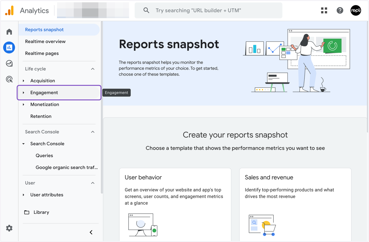
Task: Click the search field "URL builder + UTM"
Action: click(x=208, y=10)
